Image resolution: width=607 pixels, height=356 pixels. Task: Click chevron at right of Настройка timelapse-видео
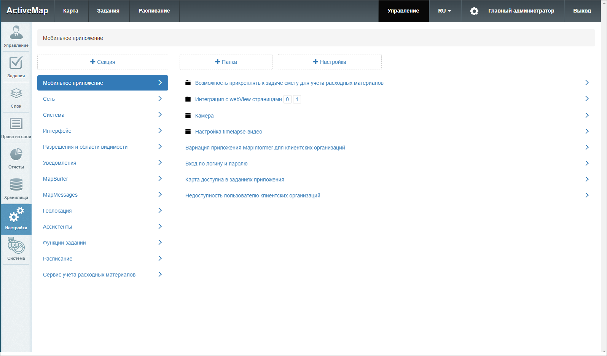(x=587, y=131)
